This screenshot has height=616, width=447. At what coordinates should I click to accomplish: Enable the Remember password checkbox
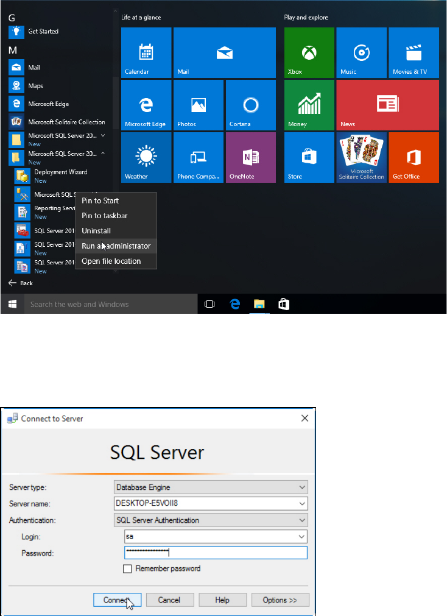point(127,568)
